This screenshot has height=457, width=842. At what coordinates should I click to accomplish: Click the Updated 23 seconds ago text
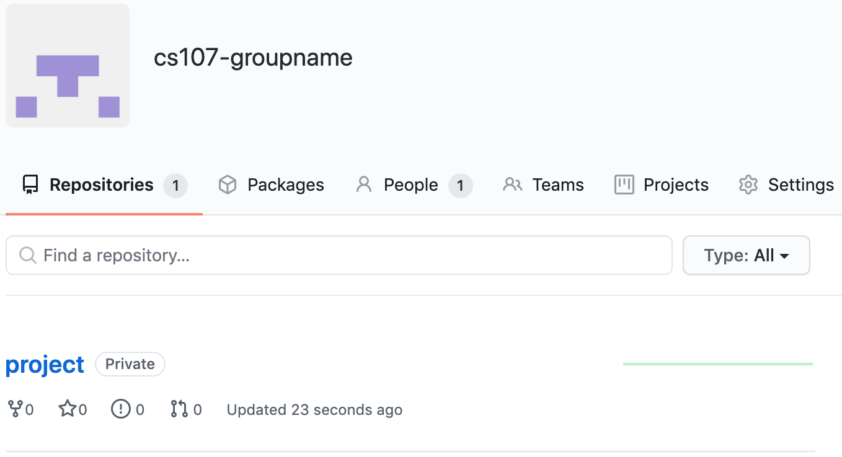point(314,410)
